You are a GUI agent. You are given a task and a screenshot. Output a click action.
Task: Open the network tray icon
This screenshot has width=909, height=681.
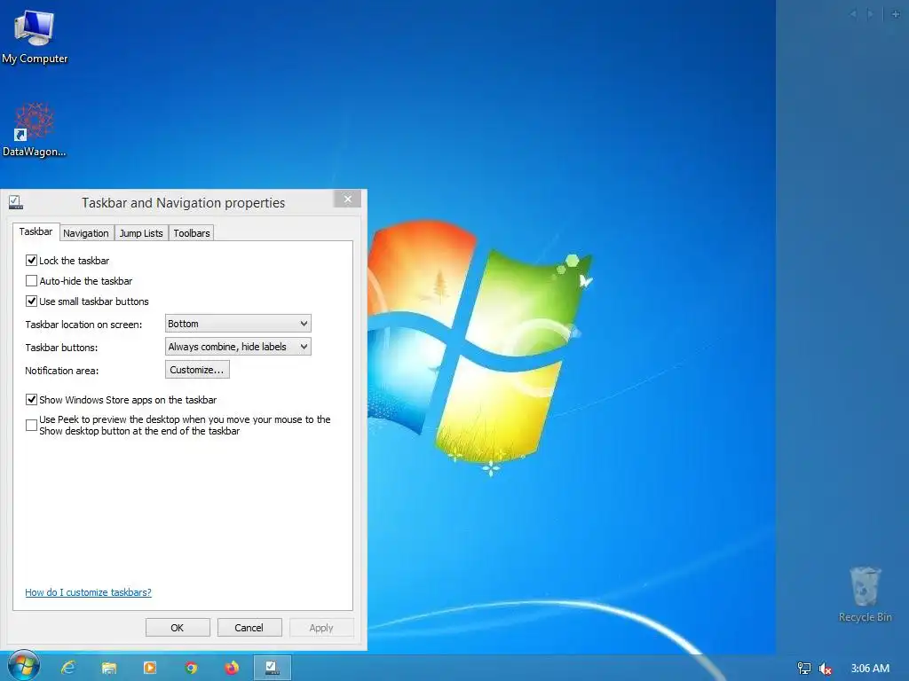point(803,669)
